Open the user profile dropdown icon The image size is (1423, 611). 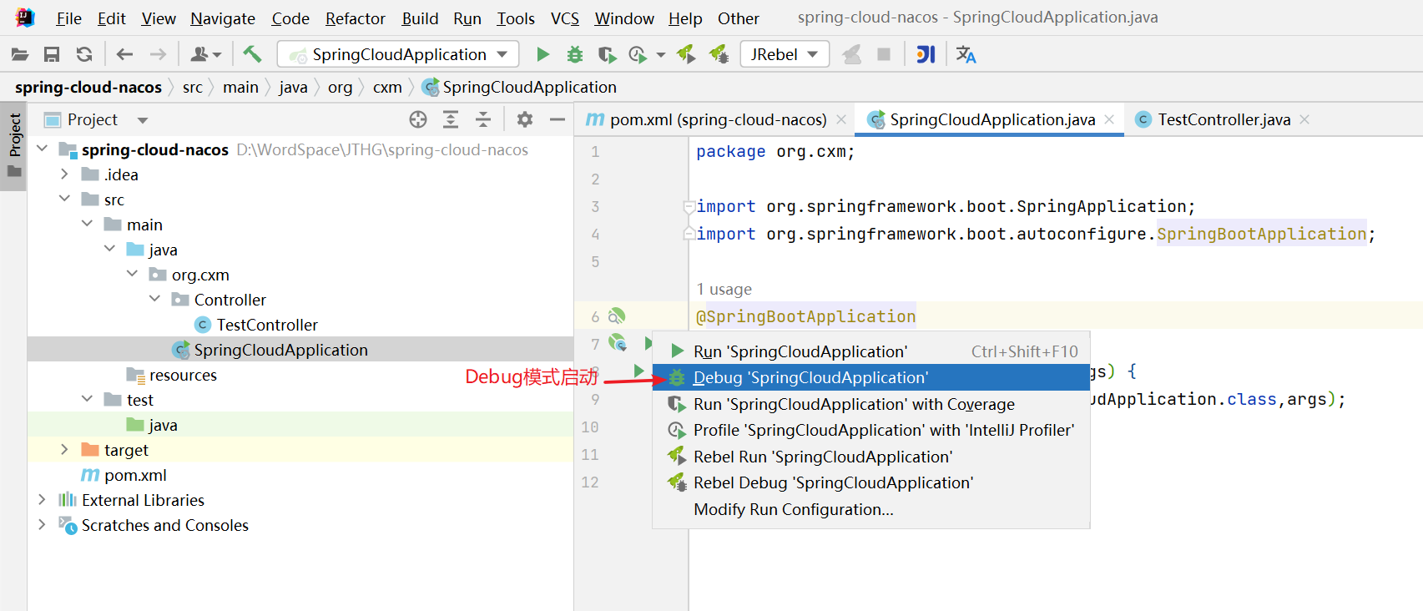[x=205, y=55]
